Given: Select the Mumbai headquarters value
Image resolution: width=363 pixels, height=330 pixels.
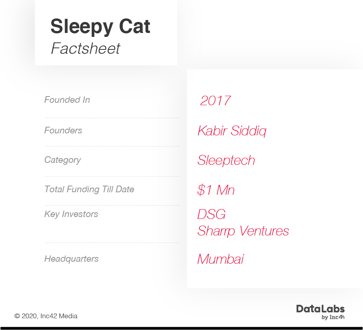Looking at the screenshot, I should pos(220,259).
